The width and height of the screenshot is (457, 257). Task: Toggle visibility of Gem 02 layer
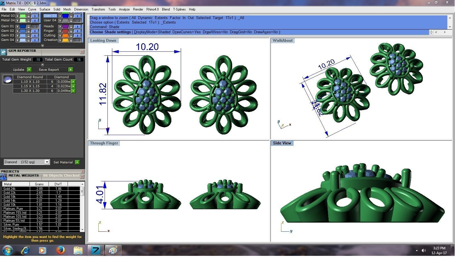[x=35, y=31]
